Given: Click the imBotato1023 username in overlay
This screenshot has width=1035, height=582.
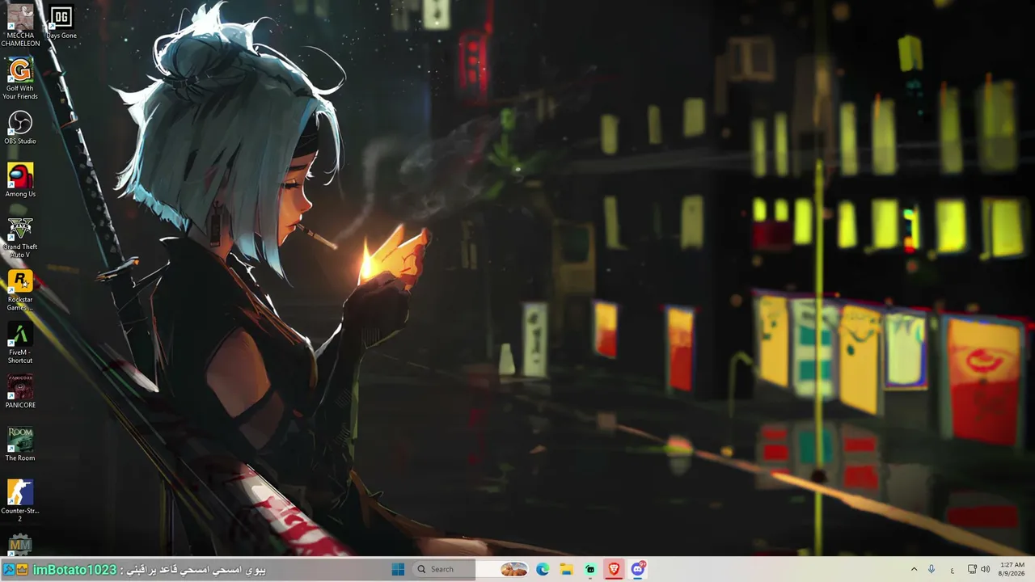Looking at the screenshot, I should pos(74,570).
